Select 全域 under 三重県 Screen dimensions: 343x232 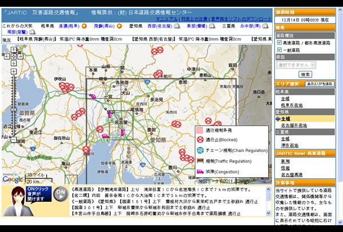point(285,139)
